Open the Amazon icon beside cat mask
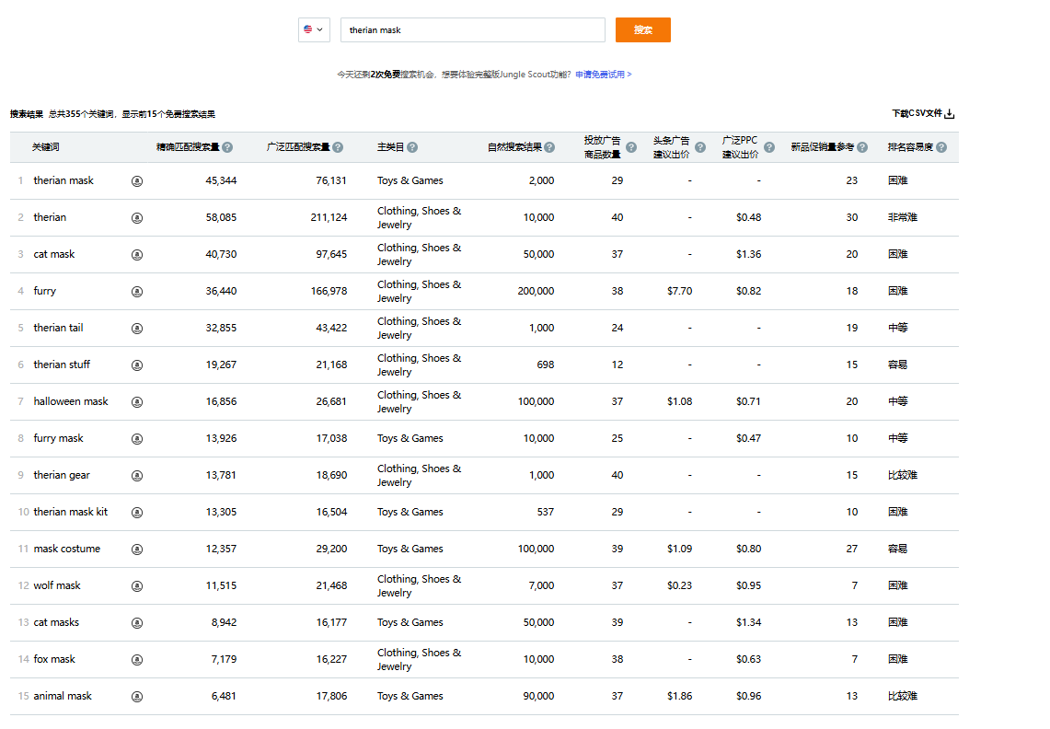 click(137, 255)
